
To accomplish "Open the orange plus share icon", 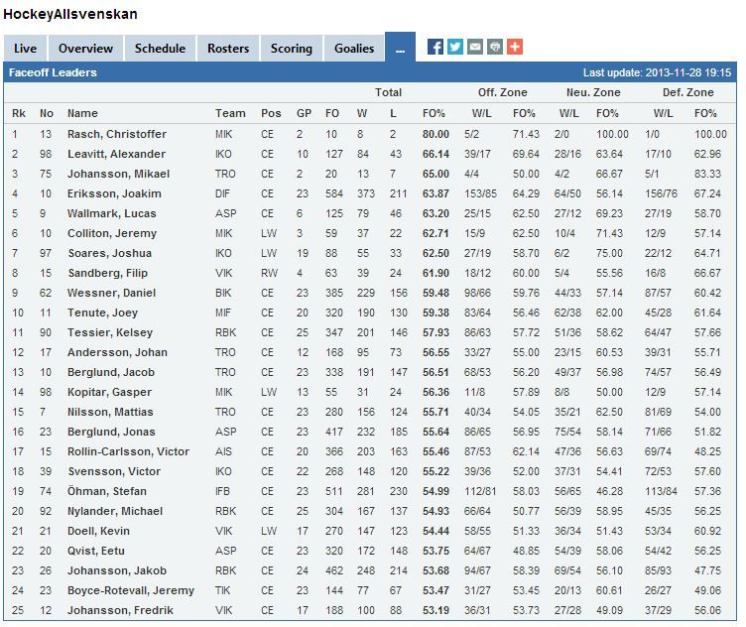I will pos(514,47).
